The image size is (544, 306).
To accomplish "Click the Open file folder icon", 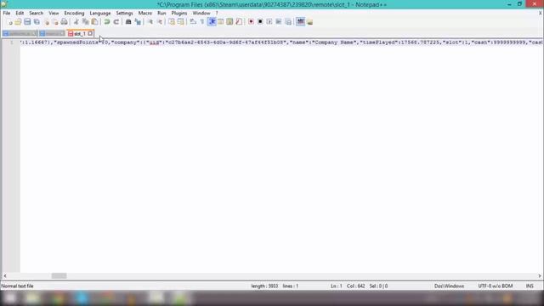I will 18,22.
